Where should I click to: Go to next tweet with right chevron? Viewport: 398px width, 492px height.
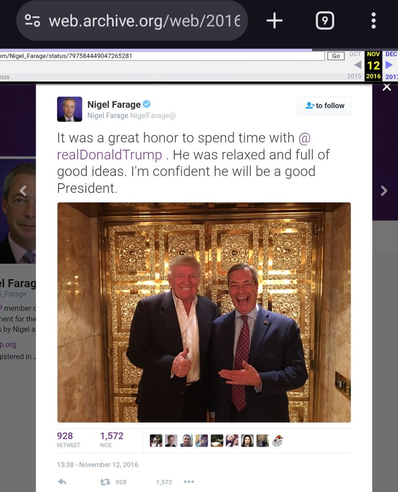tap(384, 190)
